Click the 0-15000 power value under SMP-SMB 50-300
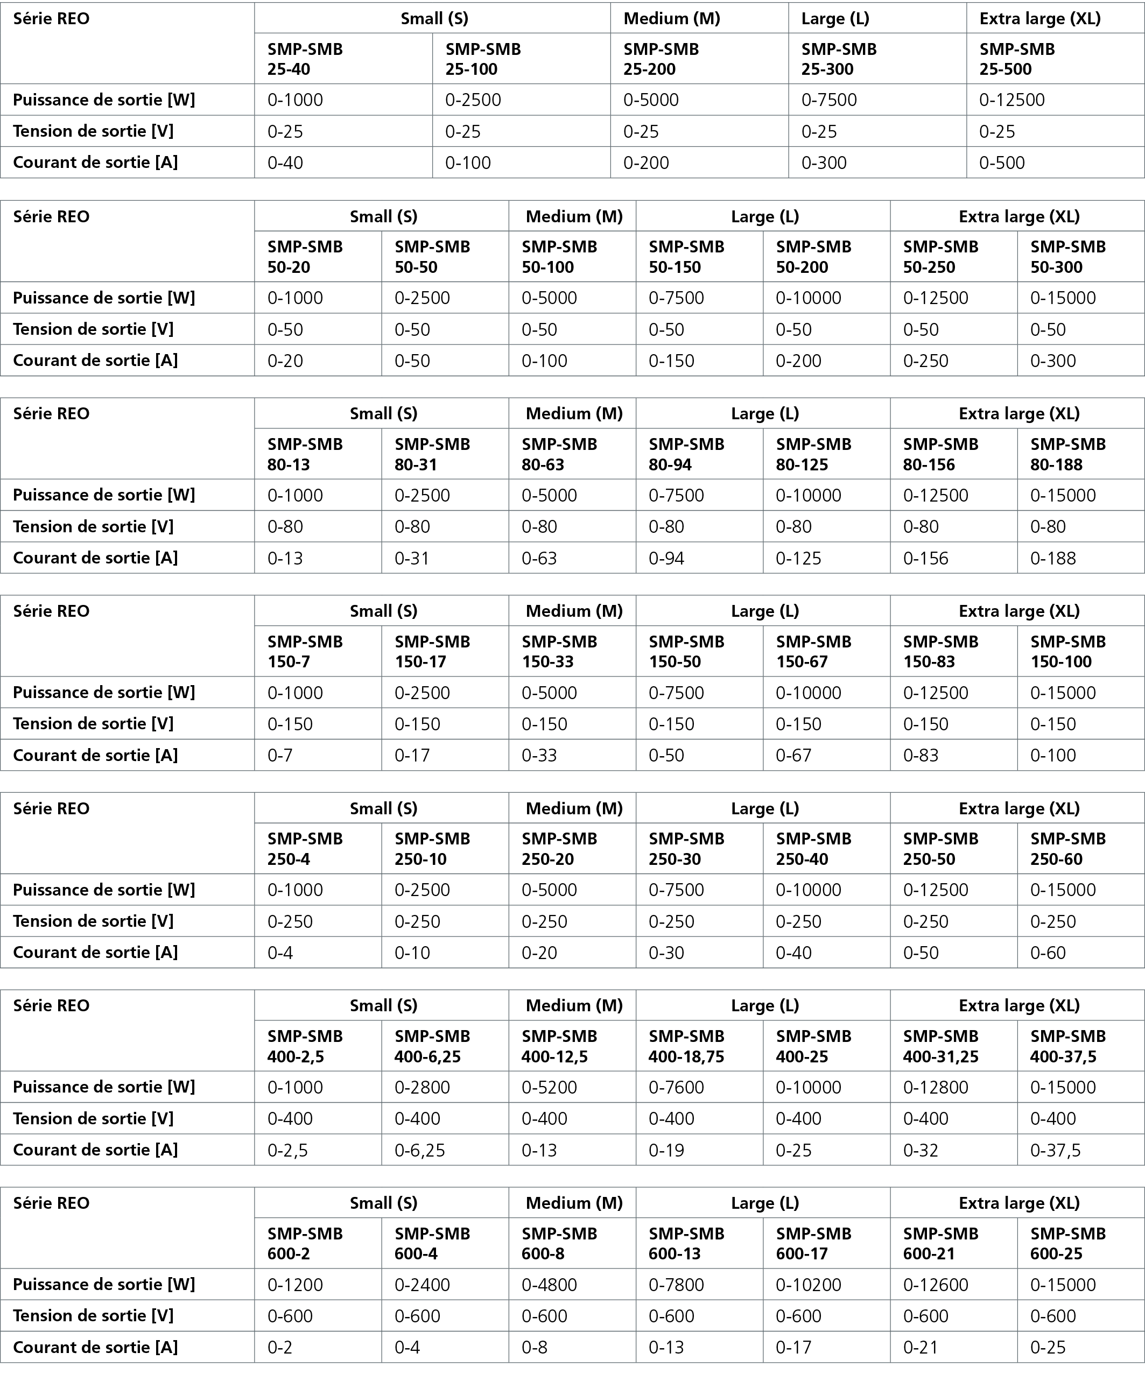1145x1374 pixels. point(1063,298)
